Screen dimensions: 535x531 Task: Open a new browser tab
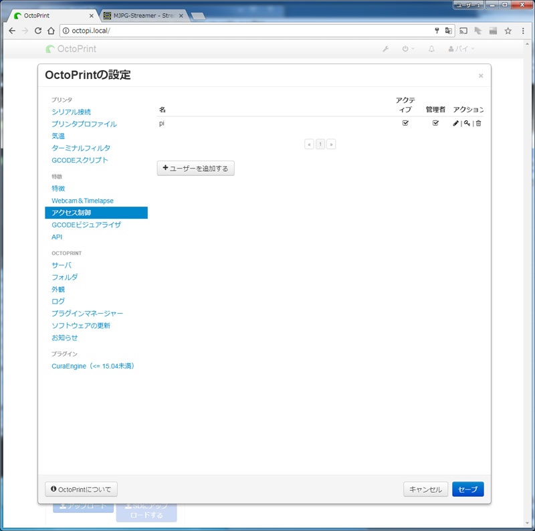(198, 15)
